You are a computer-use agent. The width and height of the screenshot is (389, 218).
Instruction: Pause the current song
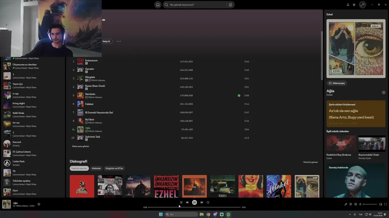[194, 202]
